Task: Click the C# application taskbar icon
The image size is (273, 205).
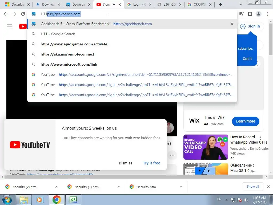Action: (73, 200)
